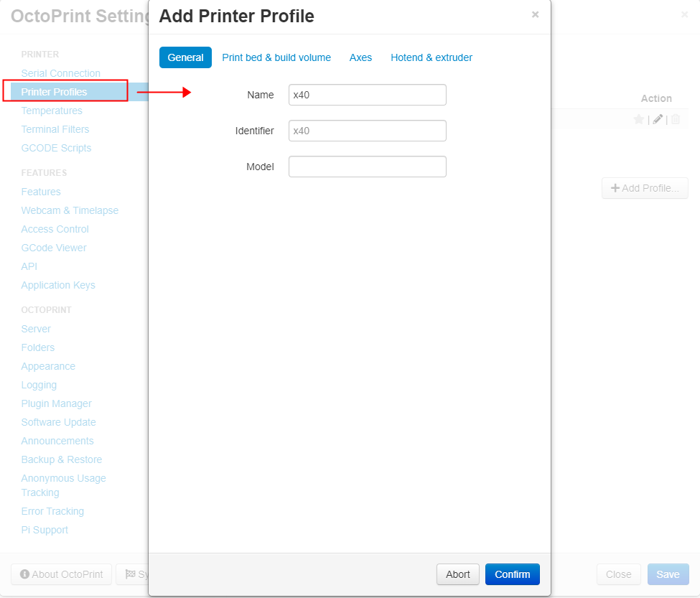Open the Axes tab
The width and height of the screenshot is (700, 598).
[x=360, y=57]
